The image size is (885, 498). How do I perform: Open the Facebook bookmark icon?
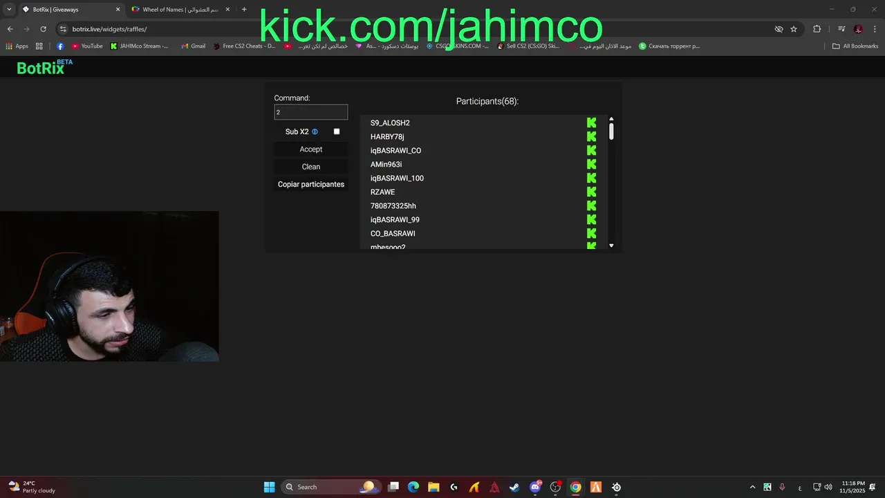click(x=60, y=46)
